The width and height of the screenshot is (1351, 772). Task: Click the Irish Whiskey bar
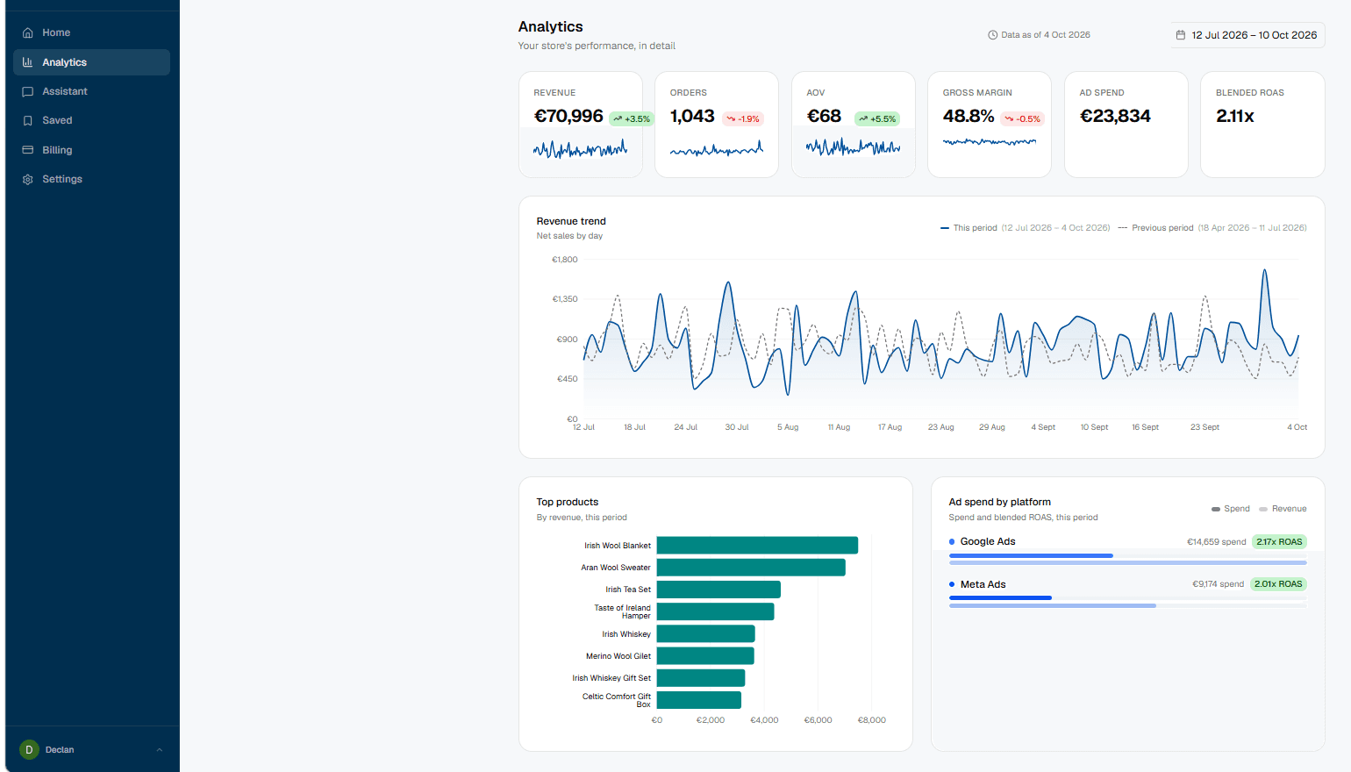click(705, 633)
